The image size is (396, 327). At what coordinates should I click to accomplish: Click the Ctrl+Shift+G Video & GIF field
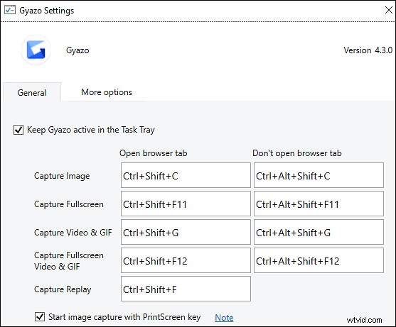click(186, 232)
